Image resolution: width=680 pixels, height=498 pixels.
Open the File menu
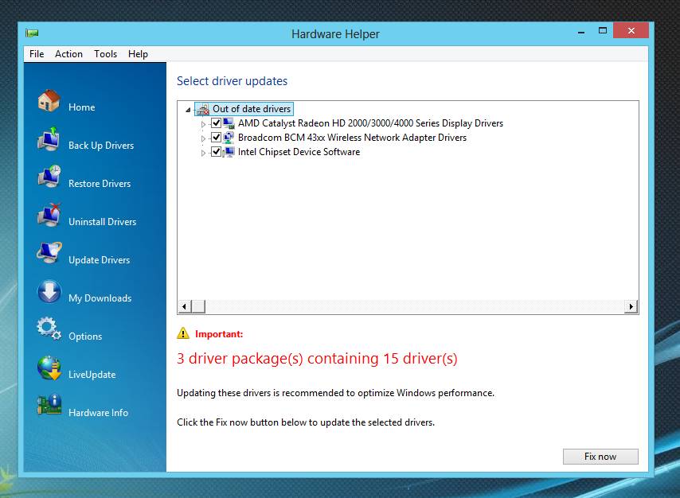[37, 54]
